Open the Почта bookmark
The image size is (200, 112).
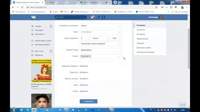point(65,12)
